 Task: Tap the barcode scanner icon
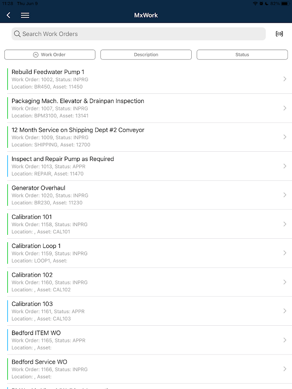[x=279, y=34]
